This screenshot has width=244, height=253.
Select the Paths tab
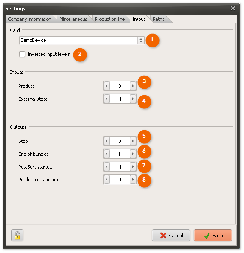[158, 19]
